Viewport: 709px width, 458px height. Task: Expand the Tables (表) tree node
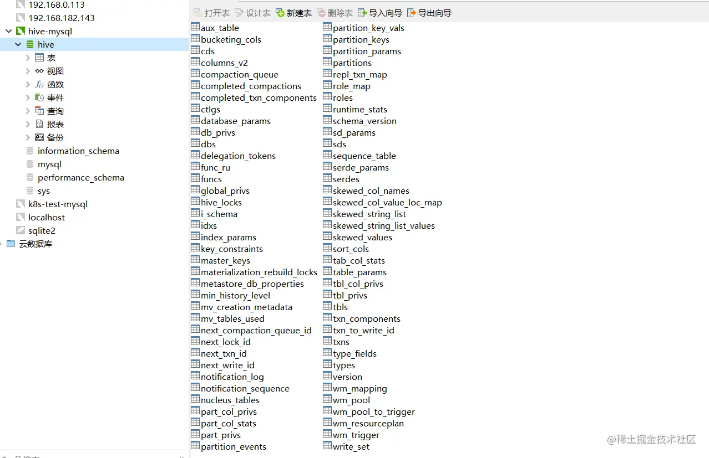point(28,58)
